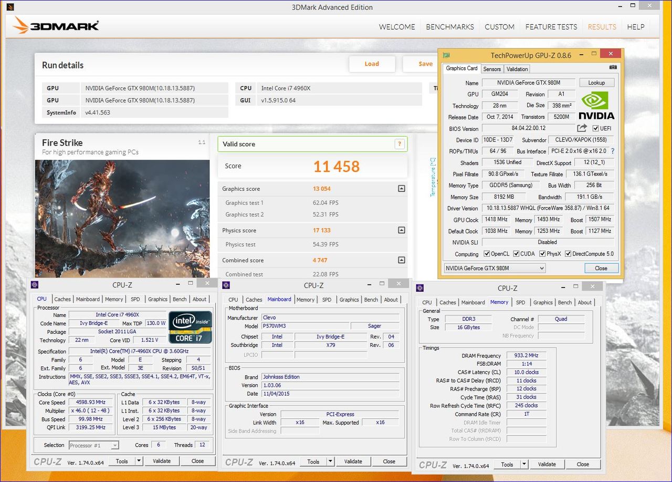The image size is (672, 482).
Task: Click GPU-Z title bar application icon
Action: coord(446,55)
